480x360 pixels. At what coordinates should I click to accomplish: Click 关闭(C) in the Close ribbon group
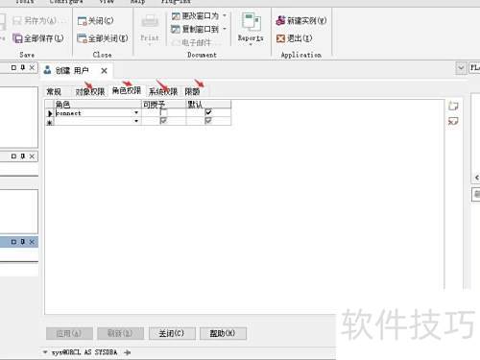95,21
